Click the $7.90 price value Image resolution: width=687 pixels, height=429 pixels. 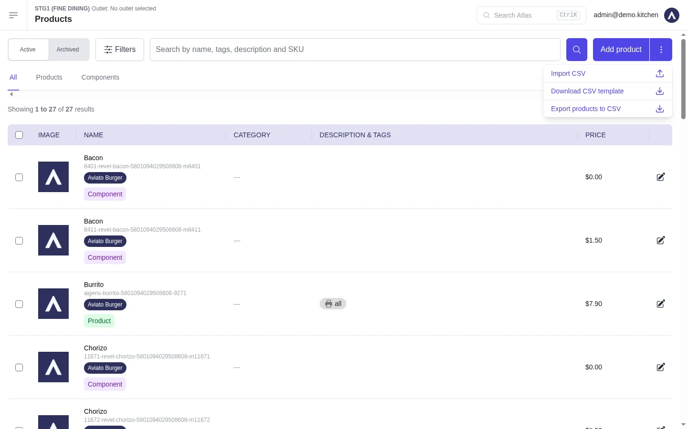(593, 304)
